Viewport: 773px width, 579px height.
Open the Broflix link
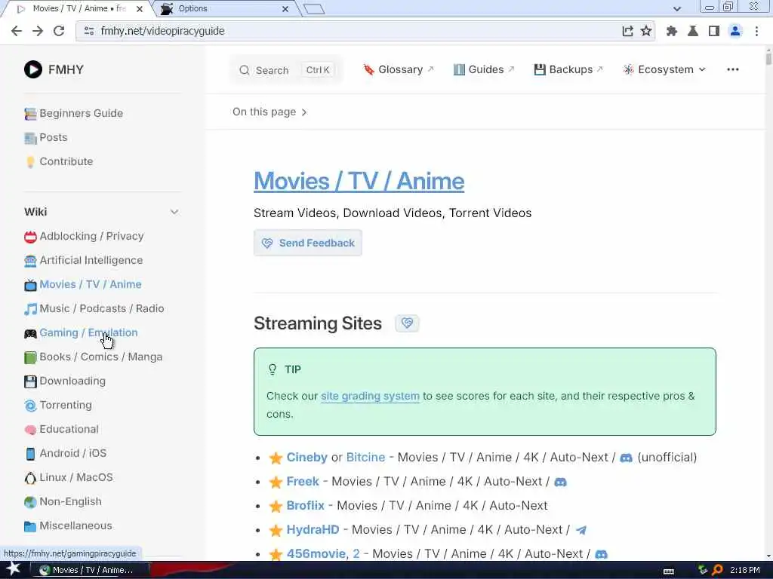(305, 506)
